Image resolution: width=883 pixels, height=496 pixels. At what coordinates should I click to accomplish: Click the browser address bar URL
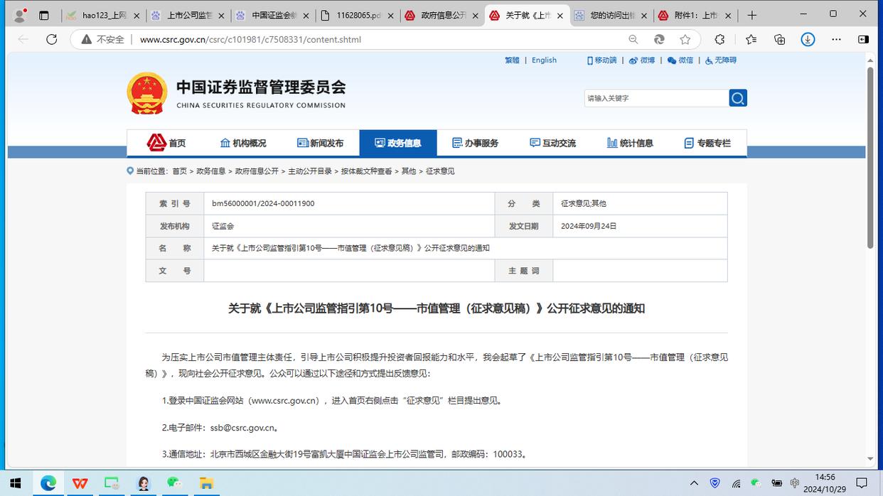tap(250, 40)
